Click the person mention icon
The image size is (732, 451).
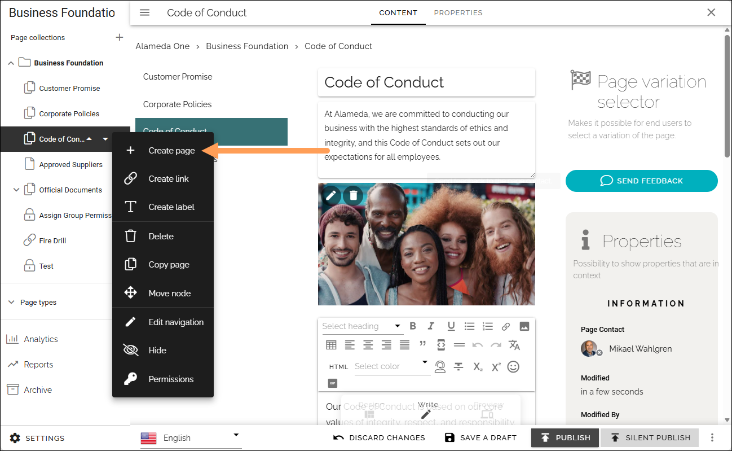point(440,367)
